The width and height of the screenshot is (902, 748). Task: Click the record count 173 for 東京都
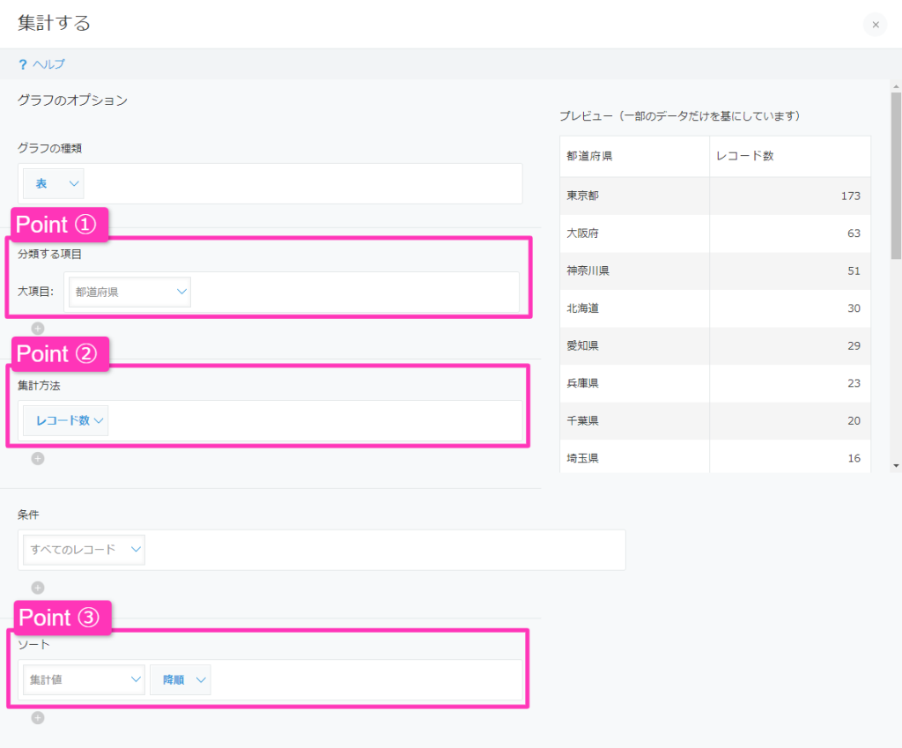coord(850,196)
